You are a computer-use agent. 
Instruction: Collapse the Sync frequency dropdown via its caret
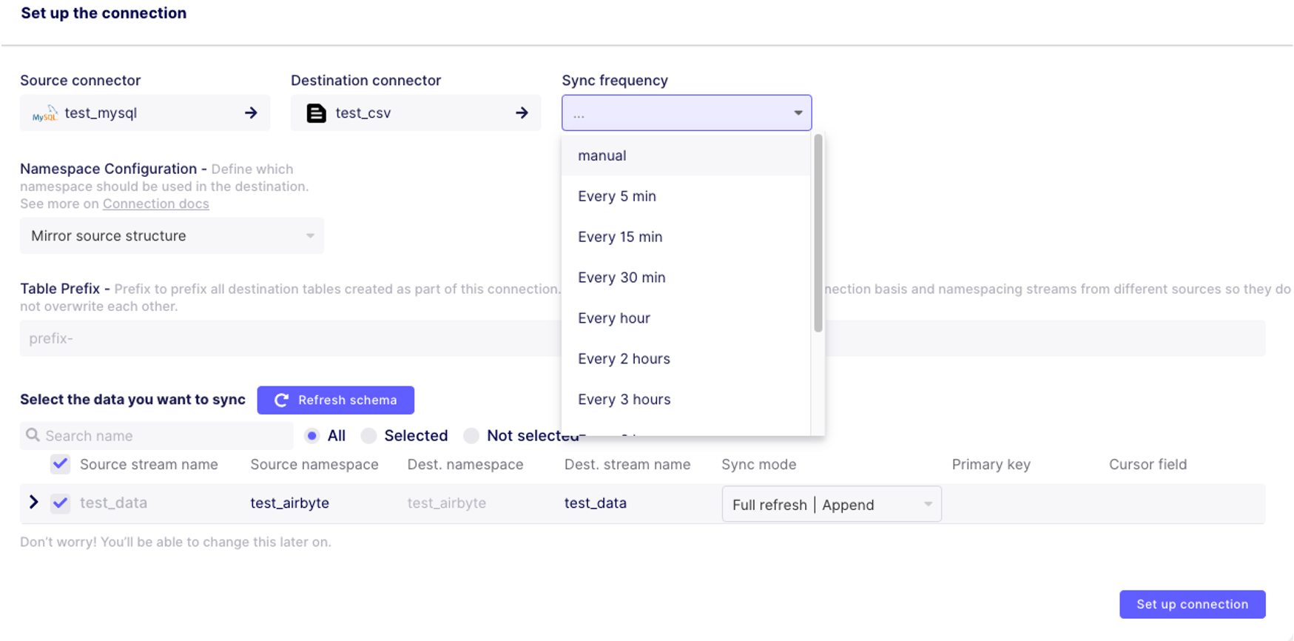pyautogui.click(x=798, y=113)
